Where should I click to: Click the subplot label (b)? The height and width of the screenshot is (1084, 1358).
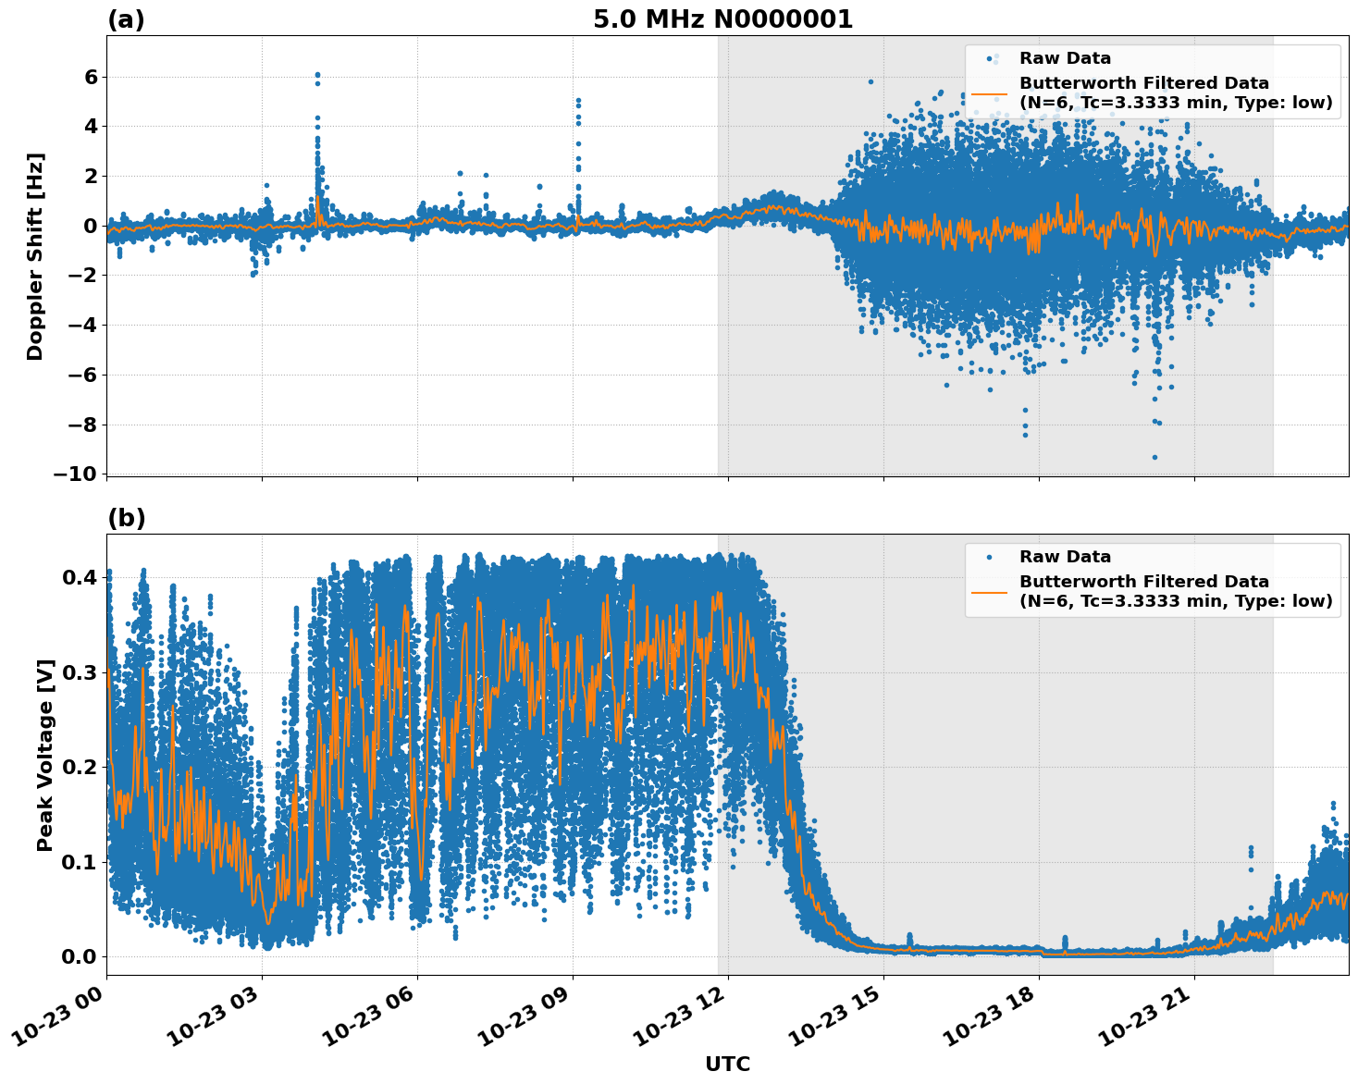(127, 519)
